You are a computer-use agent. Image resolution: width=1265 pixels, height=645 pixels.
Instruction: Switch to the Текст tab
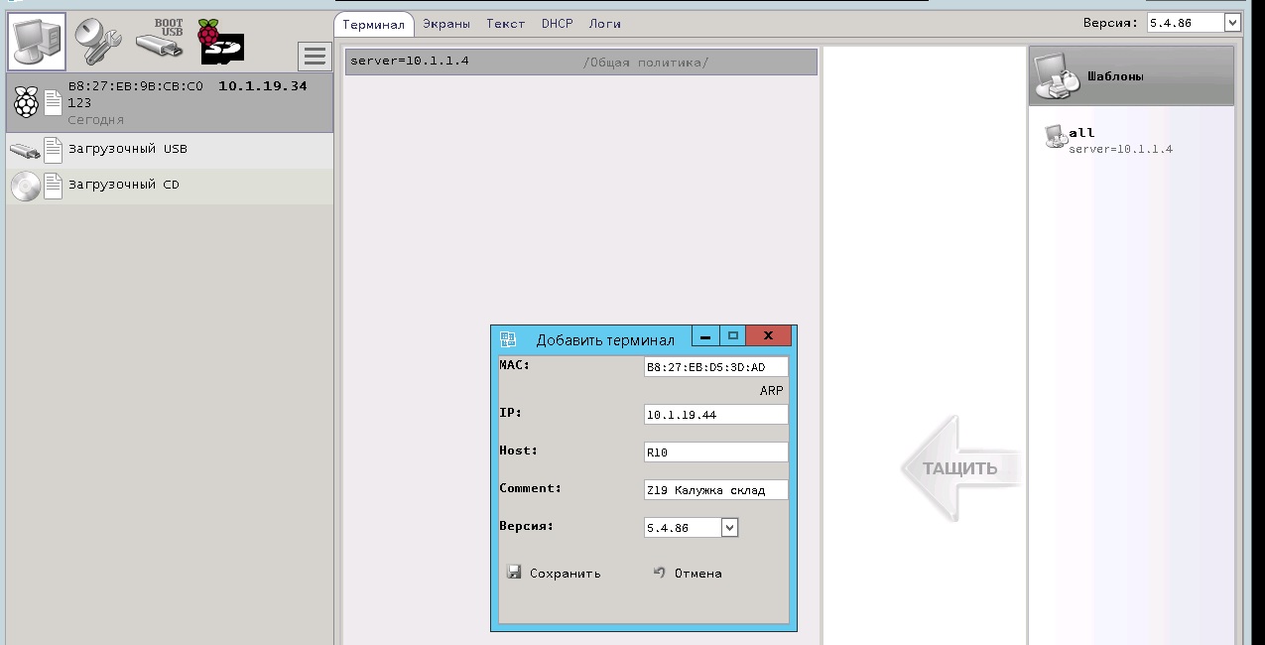tap(505, 24)
